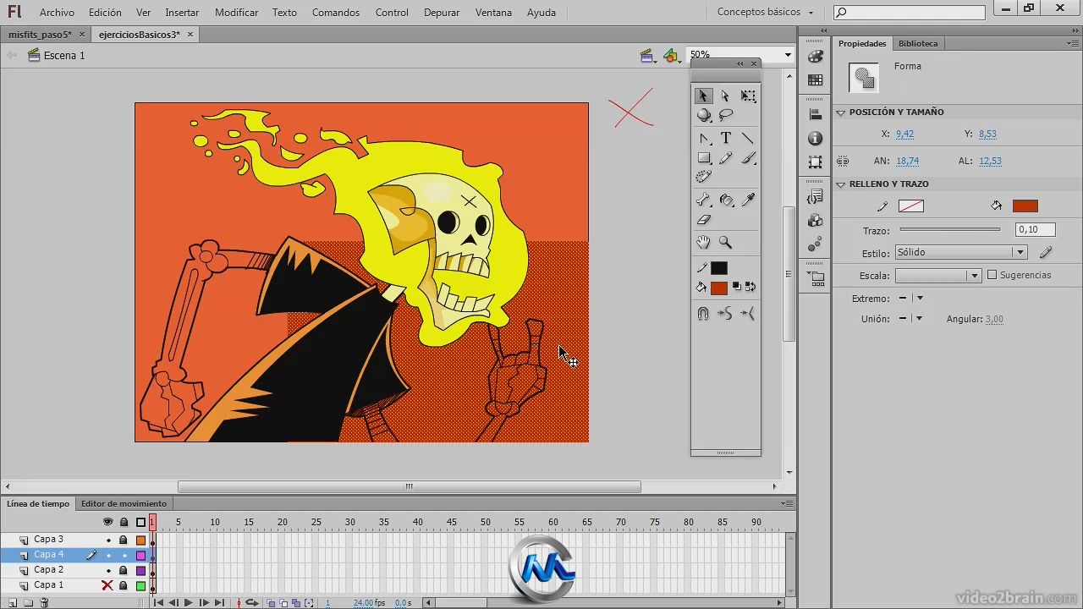Unlock the Capa 2 layer
The image size is (1083, 609).
124,570
